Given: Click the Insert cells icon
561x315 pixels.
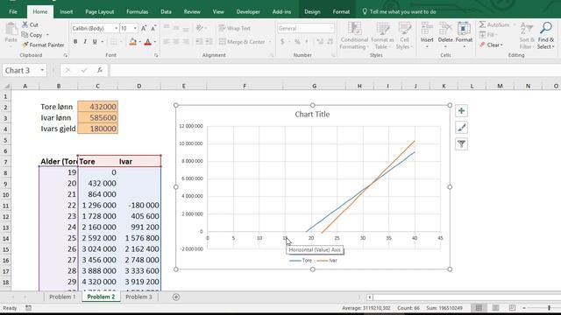Looking at the screenshot, I should tap(427, 29).
